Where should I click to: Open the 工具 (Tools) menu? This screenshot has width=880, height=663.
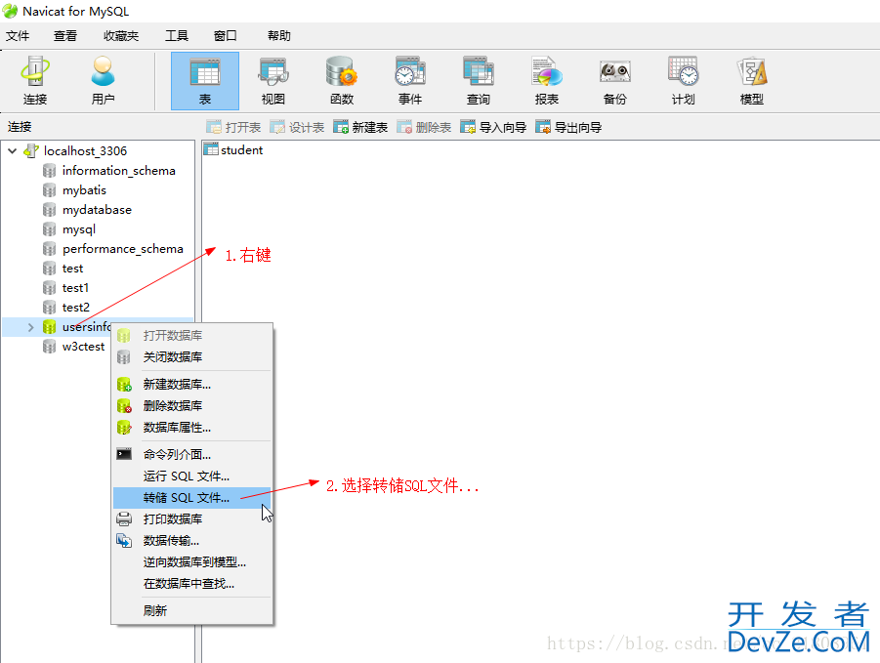(177, 36)
